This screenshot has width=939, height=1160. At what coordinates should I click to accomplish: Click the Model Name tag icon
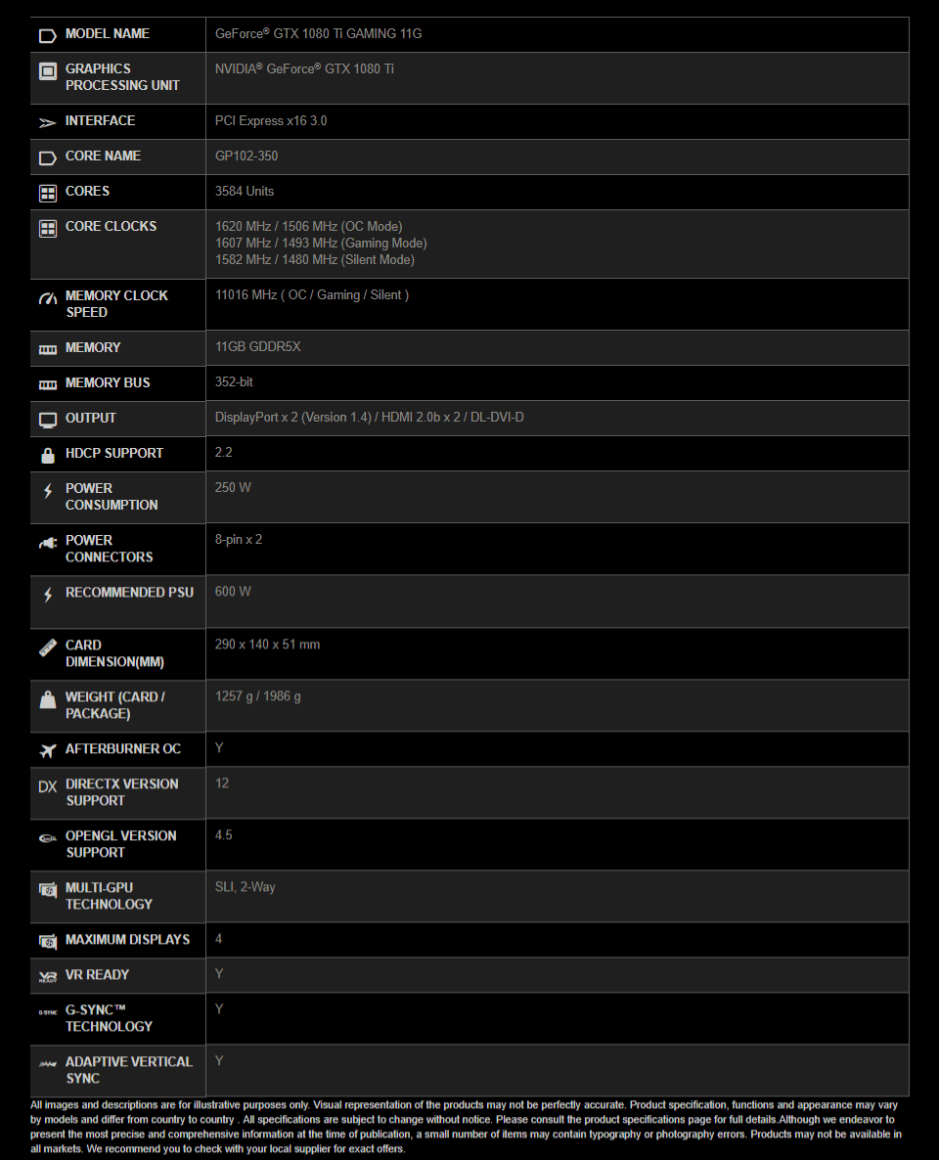47,35
